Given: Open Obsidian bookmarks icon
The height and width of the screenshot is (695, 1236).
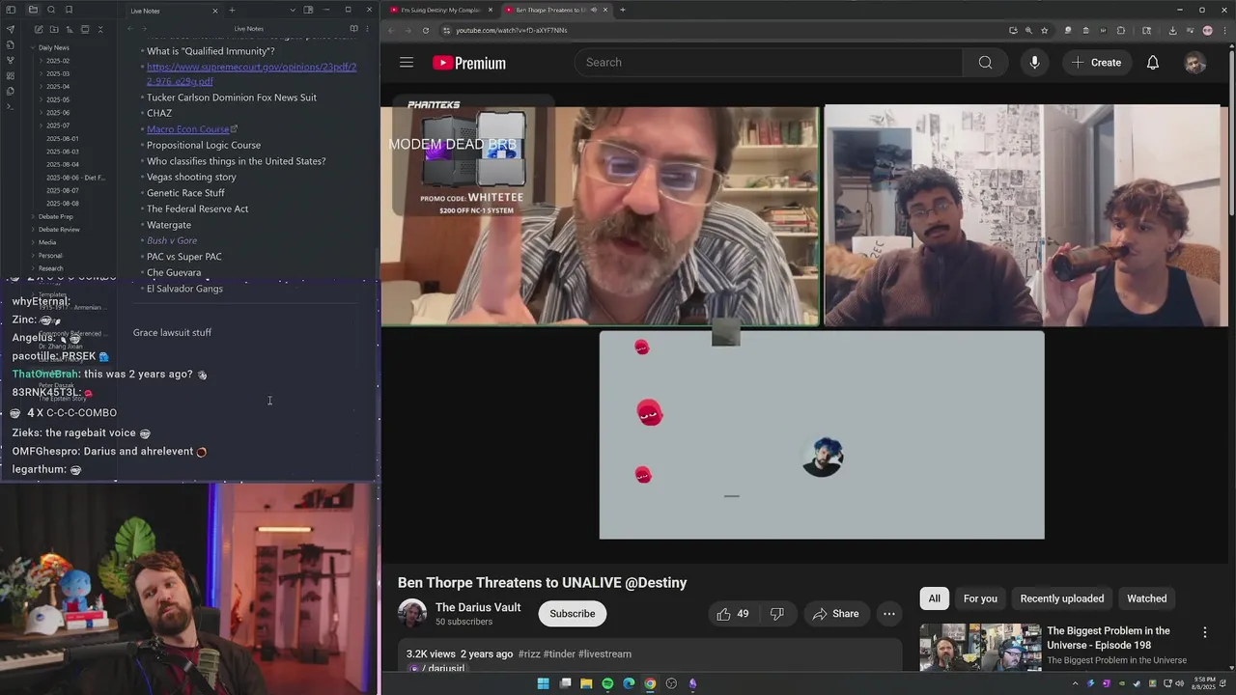Looking at the screenshot, I should point(69,10).
